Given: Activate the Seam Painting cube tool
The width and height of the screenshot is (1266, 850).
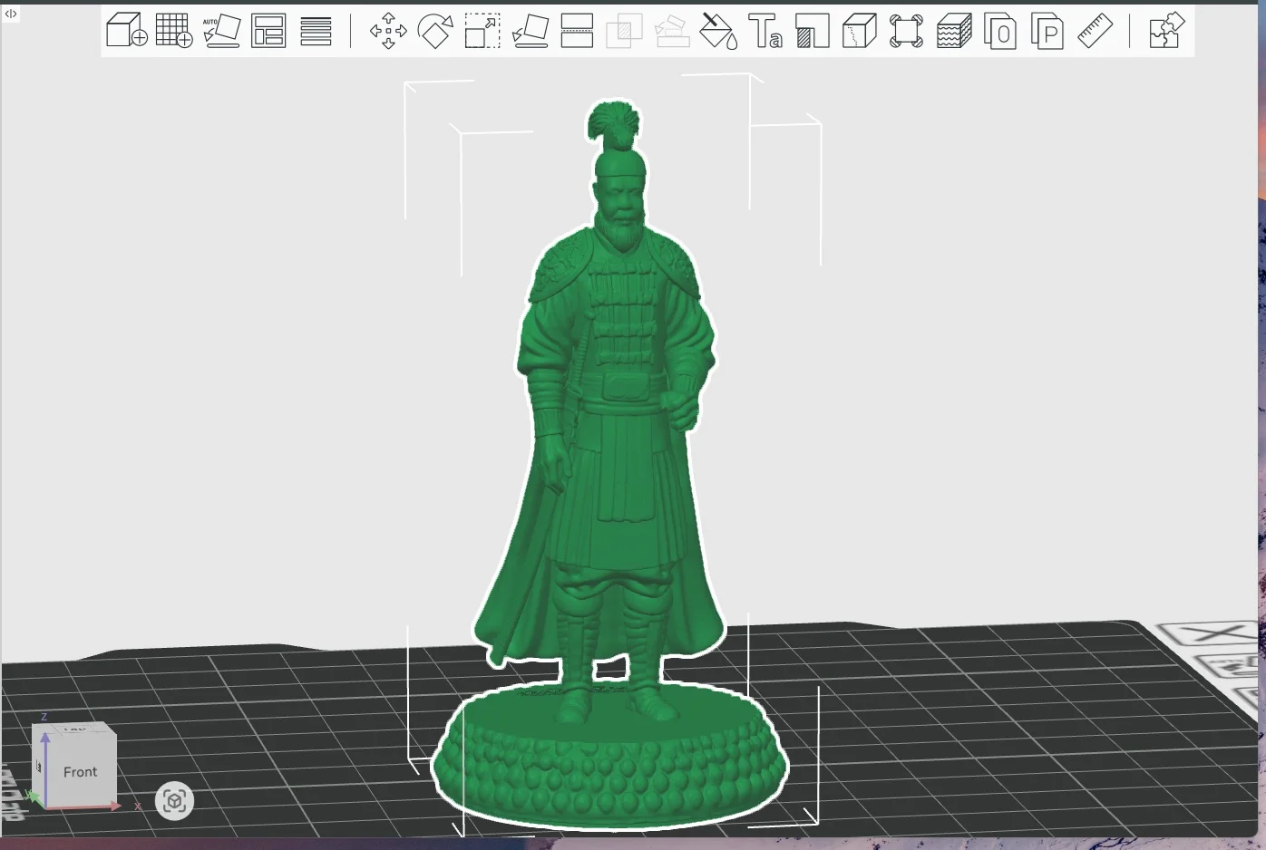Looking at the screenshot, I should 859,31.
